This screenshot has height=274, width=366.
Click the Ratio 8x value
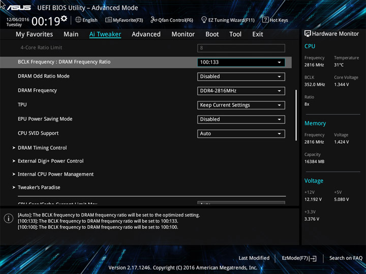tap(307, 104)
